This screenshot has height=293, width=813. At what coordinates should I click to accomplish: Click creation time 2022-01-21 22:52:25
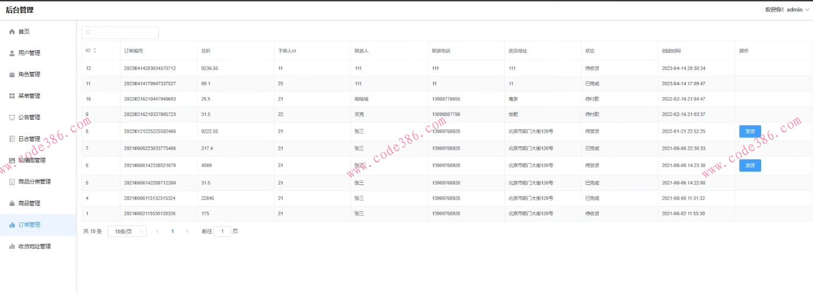(684, 132)
